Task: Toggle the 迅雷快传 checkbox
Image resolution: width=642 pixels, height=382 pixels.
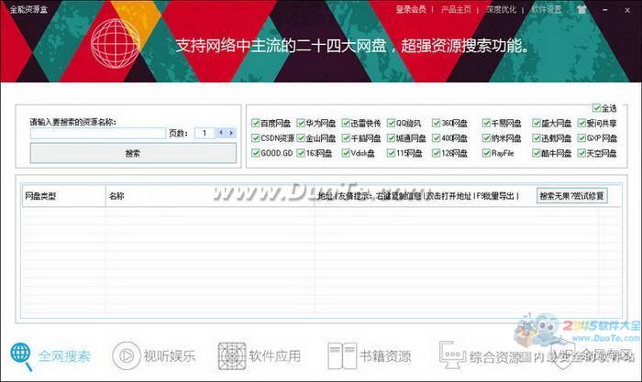Action: coord(346,123)
